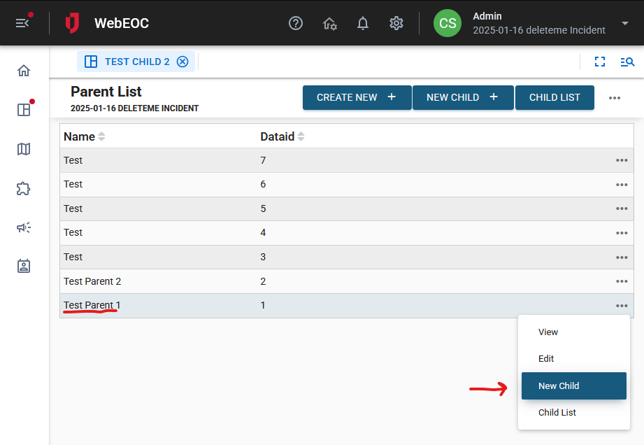Collapse the sidebar with the hamburger toggle
The width and height of the screenshot is (644, 445).
click(x=22, y=22)
